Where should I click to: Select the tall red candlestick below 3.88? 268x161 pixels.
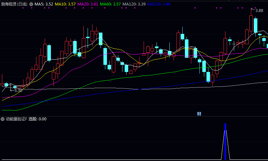click(251, 23)
